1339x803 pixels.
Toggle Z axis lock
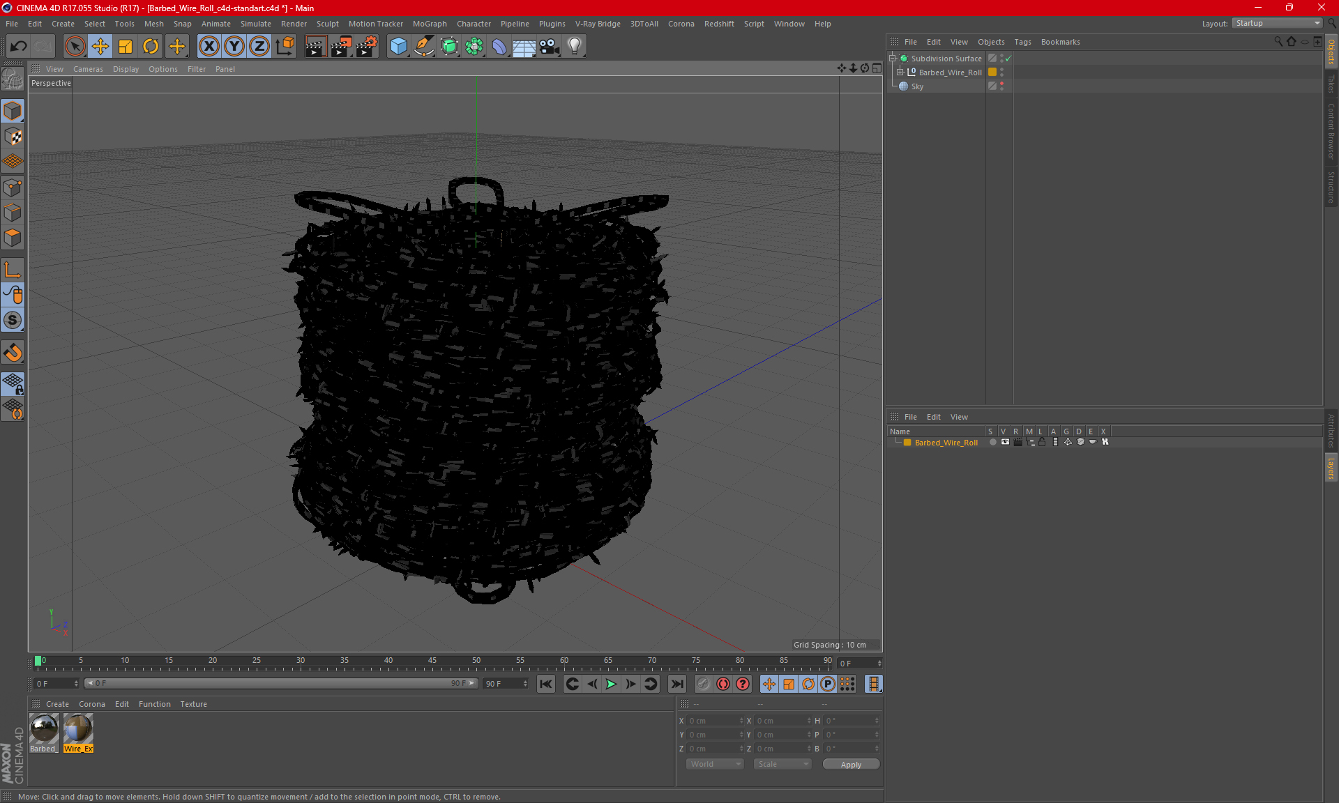point(259,47)
